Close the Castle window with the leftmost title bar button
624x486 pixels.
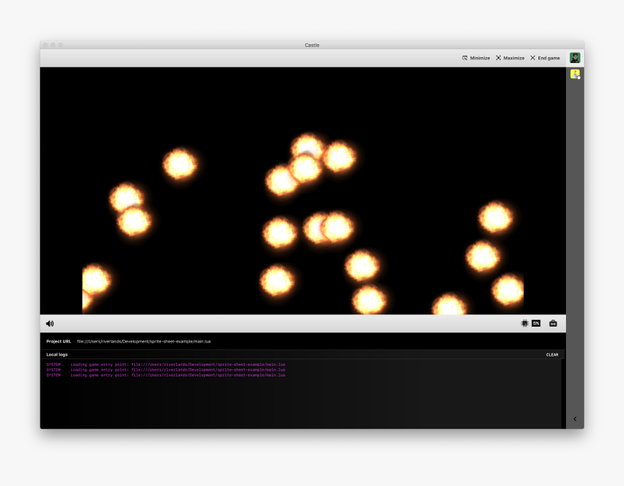point(45,45)
